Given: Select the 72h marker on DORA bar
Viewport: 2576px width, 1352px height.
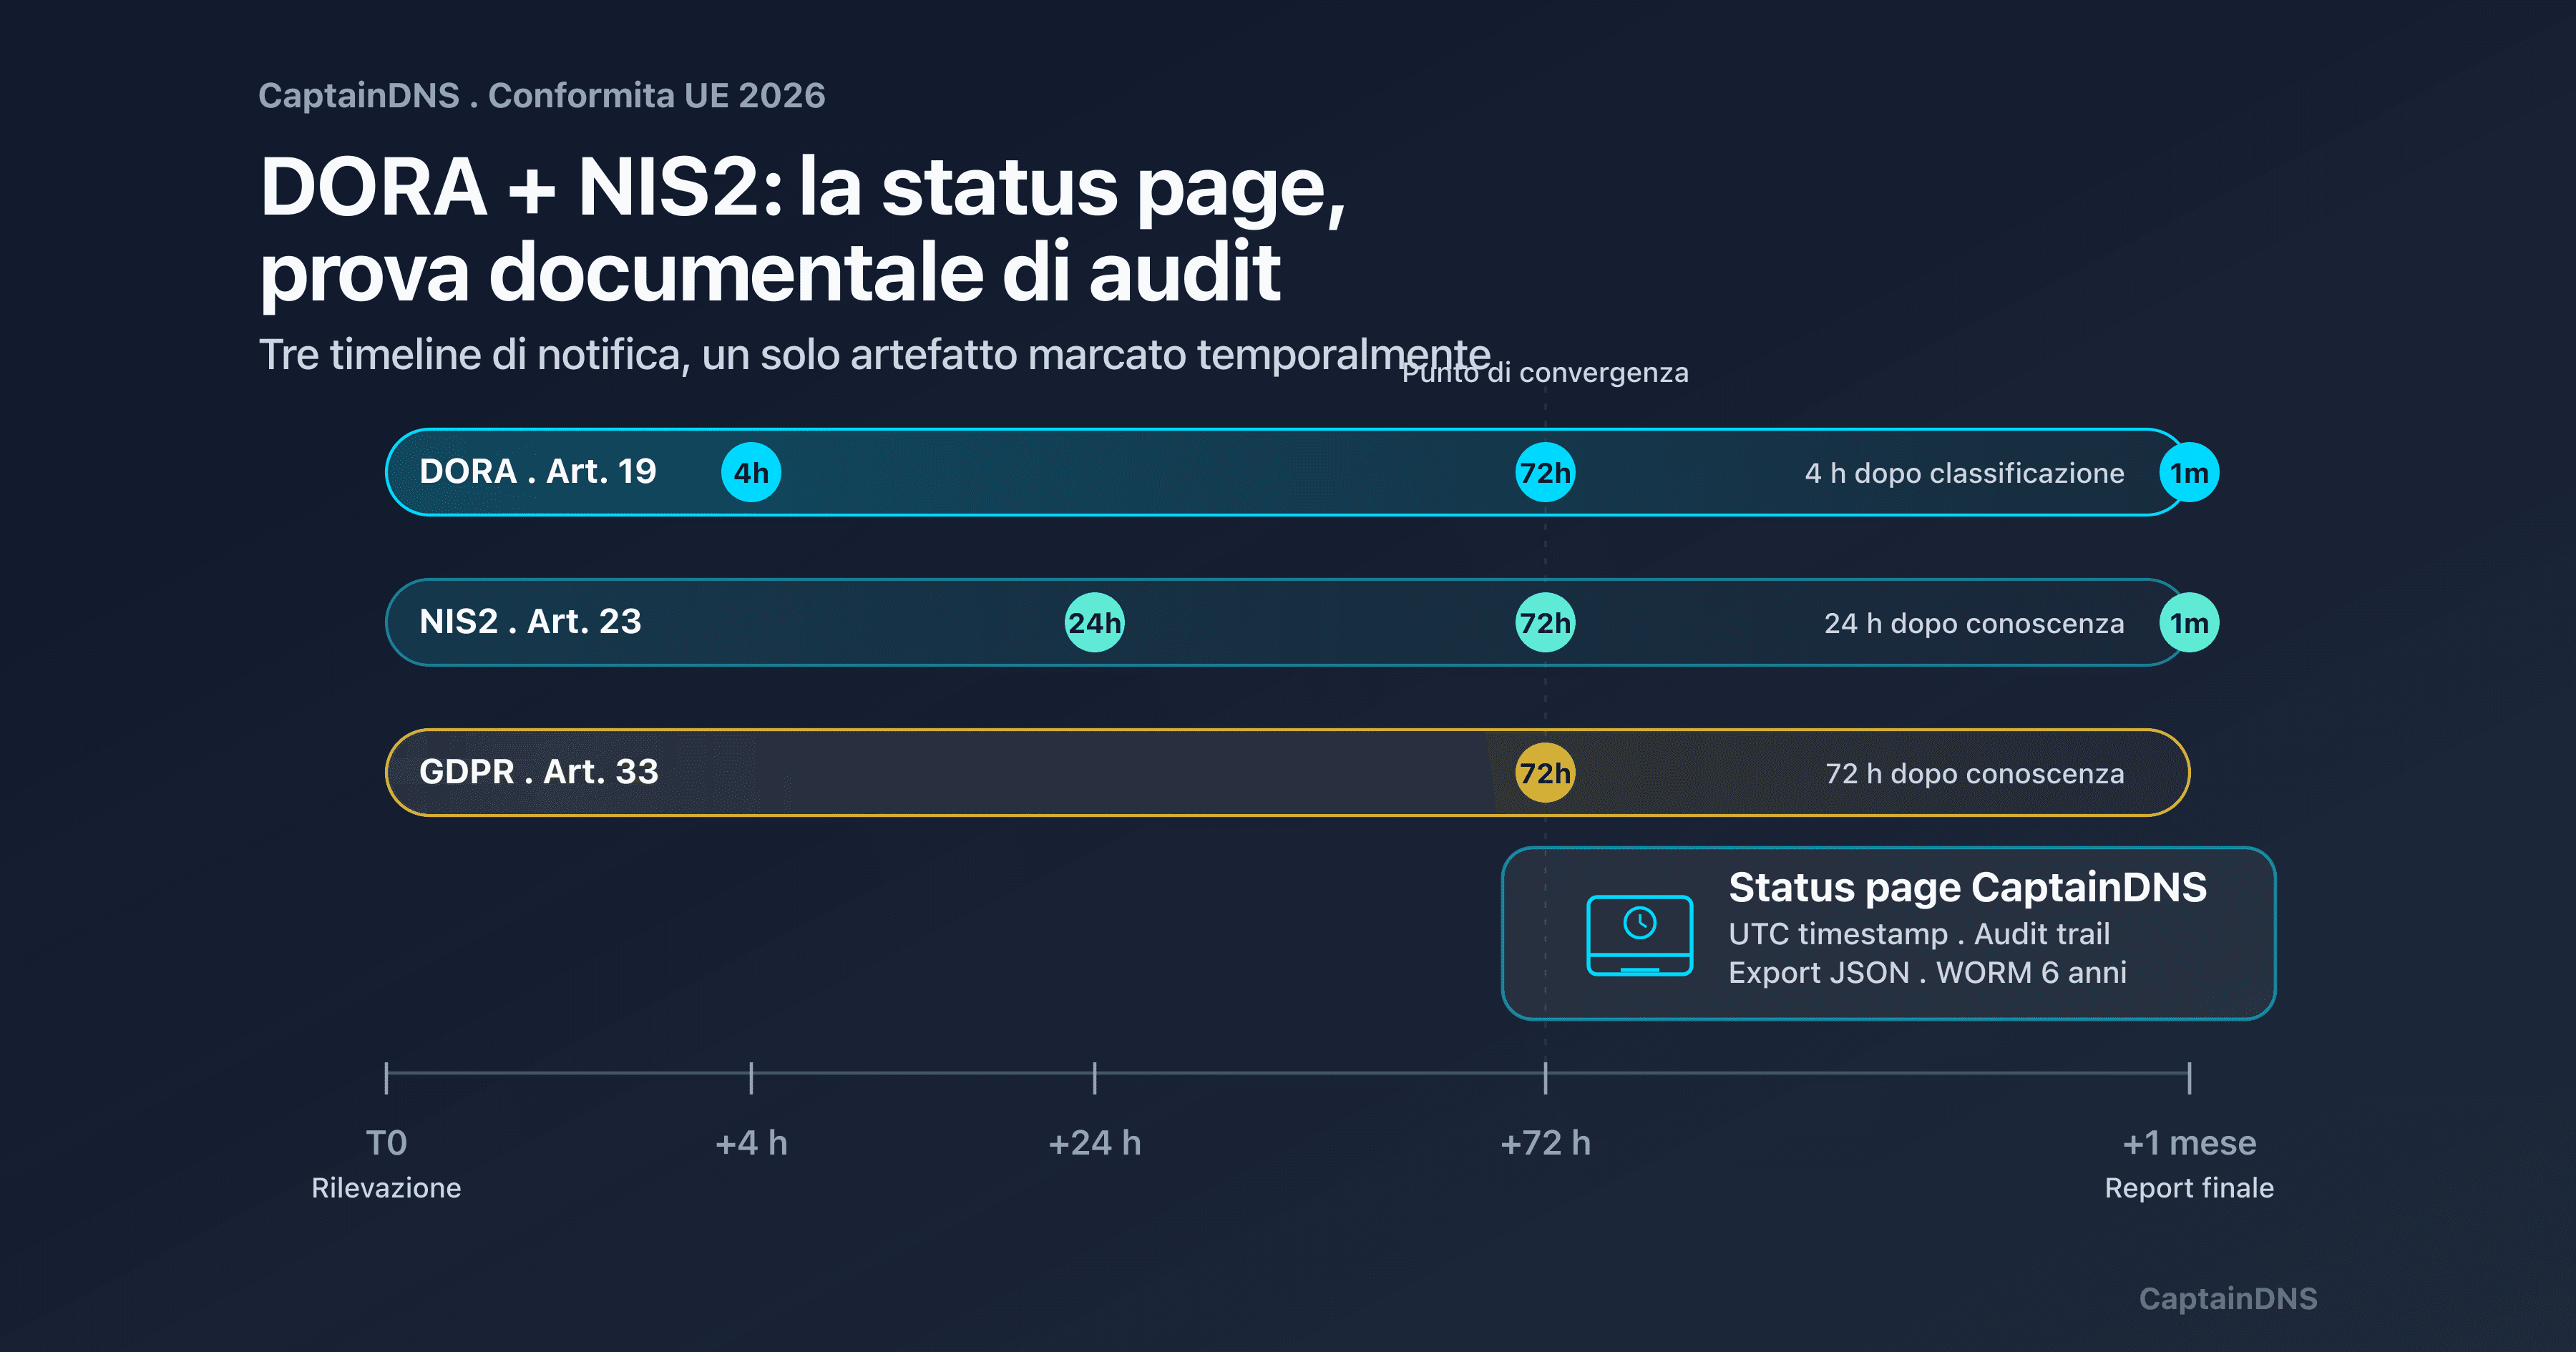Looking at the screenshot, I should (x=1545, y=472).
